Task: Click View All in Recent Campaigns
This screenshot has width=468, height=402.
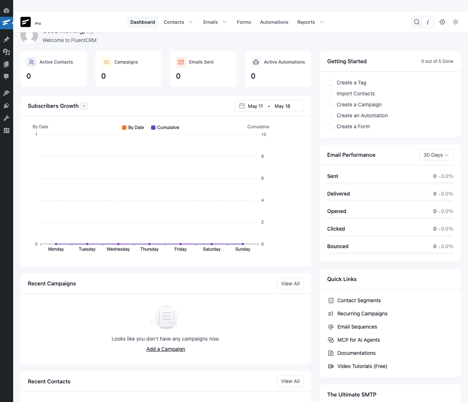Action: click(290, 284)
